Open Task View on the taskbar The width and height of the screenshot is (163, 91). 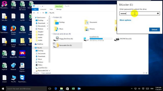tap(50, 89)
